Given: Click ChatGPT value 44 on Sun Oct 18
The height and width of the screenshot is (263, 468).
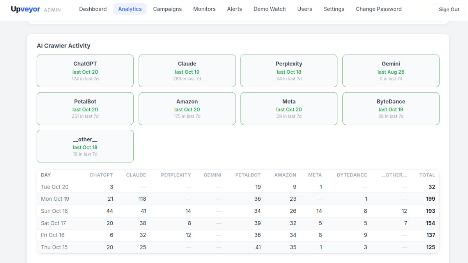Looking at the screenshot, I should click(x=110, y=211).
